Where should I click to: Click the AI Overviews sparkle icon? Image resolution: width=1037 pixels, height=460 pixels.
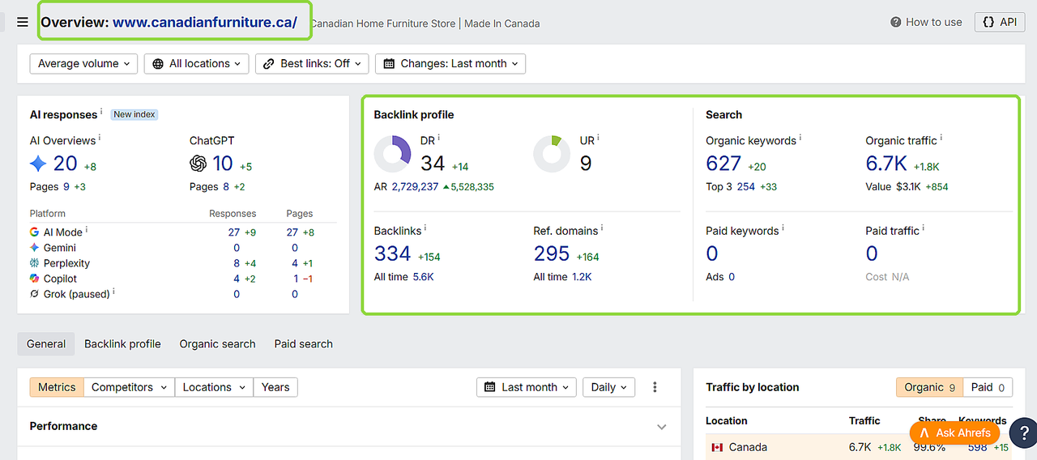pyautogui.click(x=38, y=164)
